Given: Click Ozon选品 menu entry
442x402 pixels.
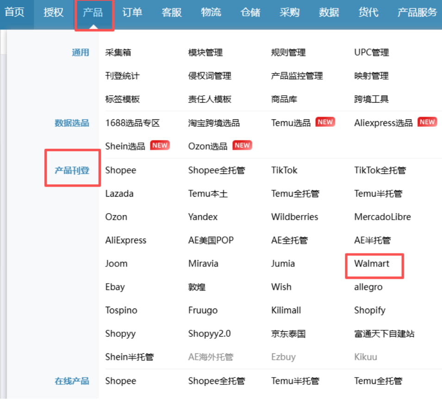Looking at the screenshot, I should point(208,146).
